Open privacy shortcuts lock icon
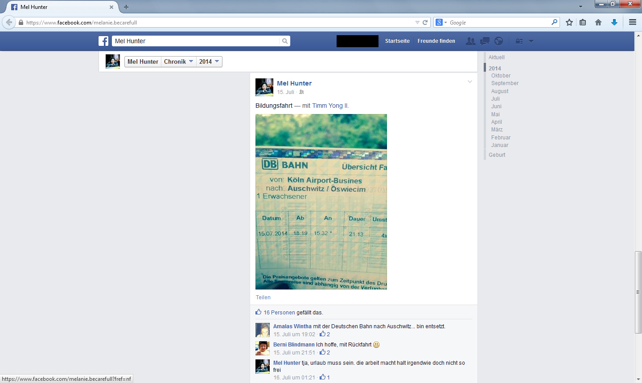 [x=519, y=41]
